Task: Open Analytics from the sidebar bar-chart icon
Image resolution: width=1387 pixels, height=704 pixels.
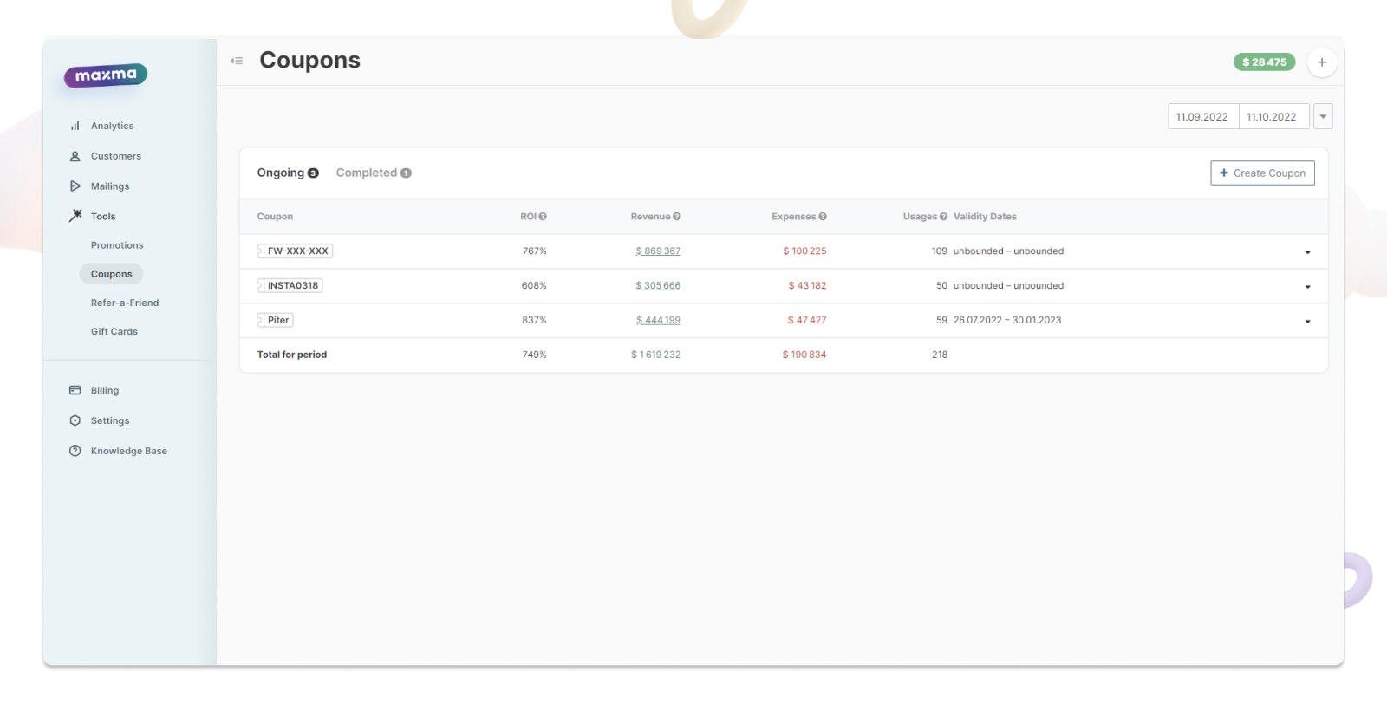Action: (x=75, y=126)
